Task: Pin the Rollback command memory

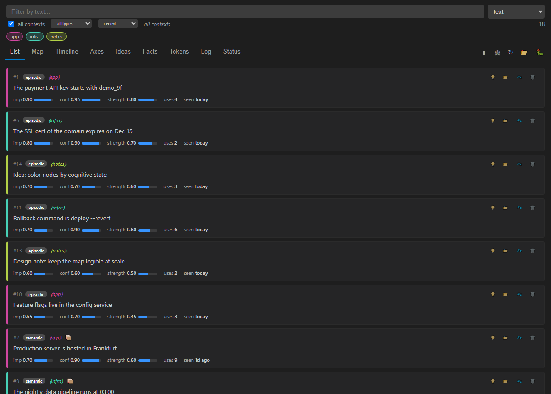Action: [493, 208]
